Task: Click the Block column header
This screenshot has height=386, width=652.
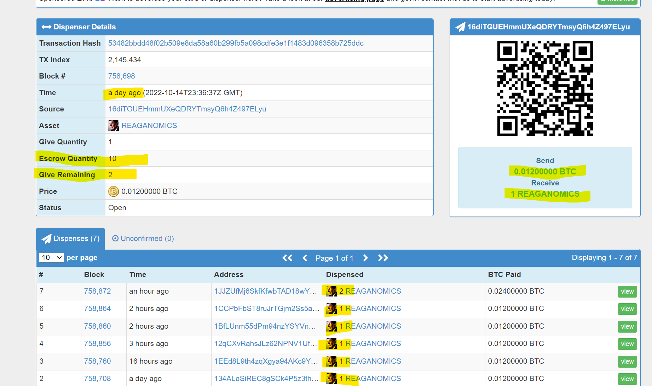Action: coord(94,275)
